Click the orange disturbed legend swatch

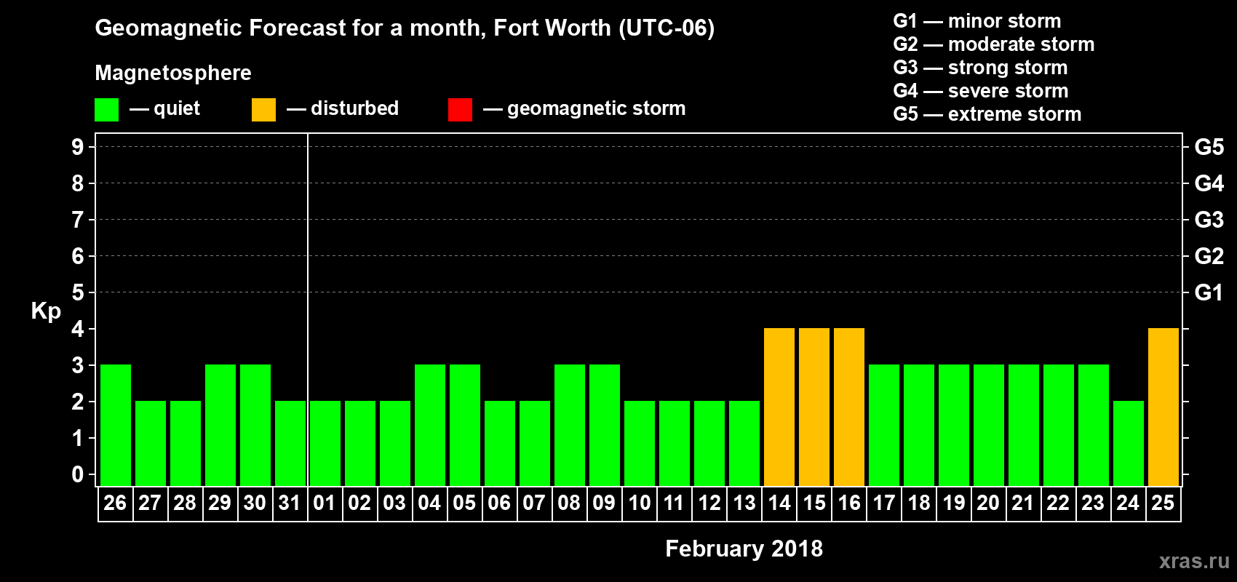[263, 109]
